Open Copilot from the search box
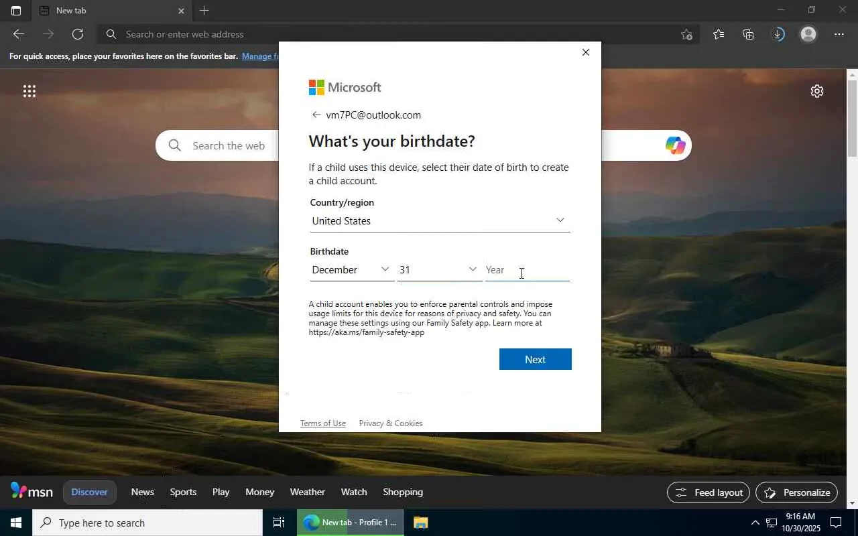 coord(675,145)
